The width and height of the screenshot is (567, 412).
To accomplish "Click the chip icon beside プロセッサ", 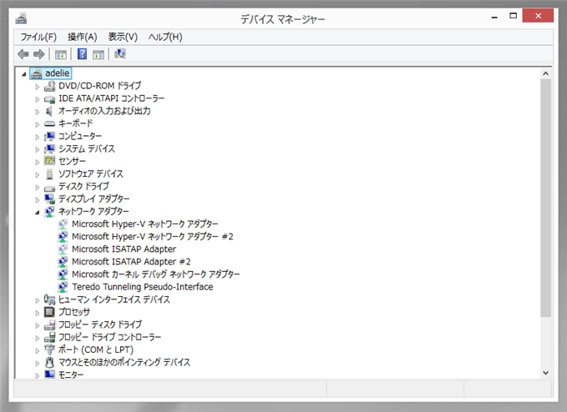I will click(49, 312).
